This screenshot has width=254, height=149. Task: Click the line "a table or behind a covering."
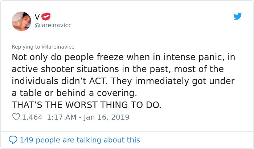pos(74,93)
